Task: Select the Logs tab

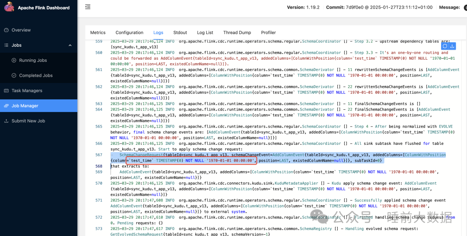Action: [x=158, y=33]
